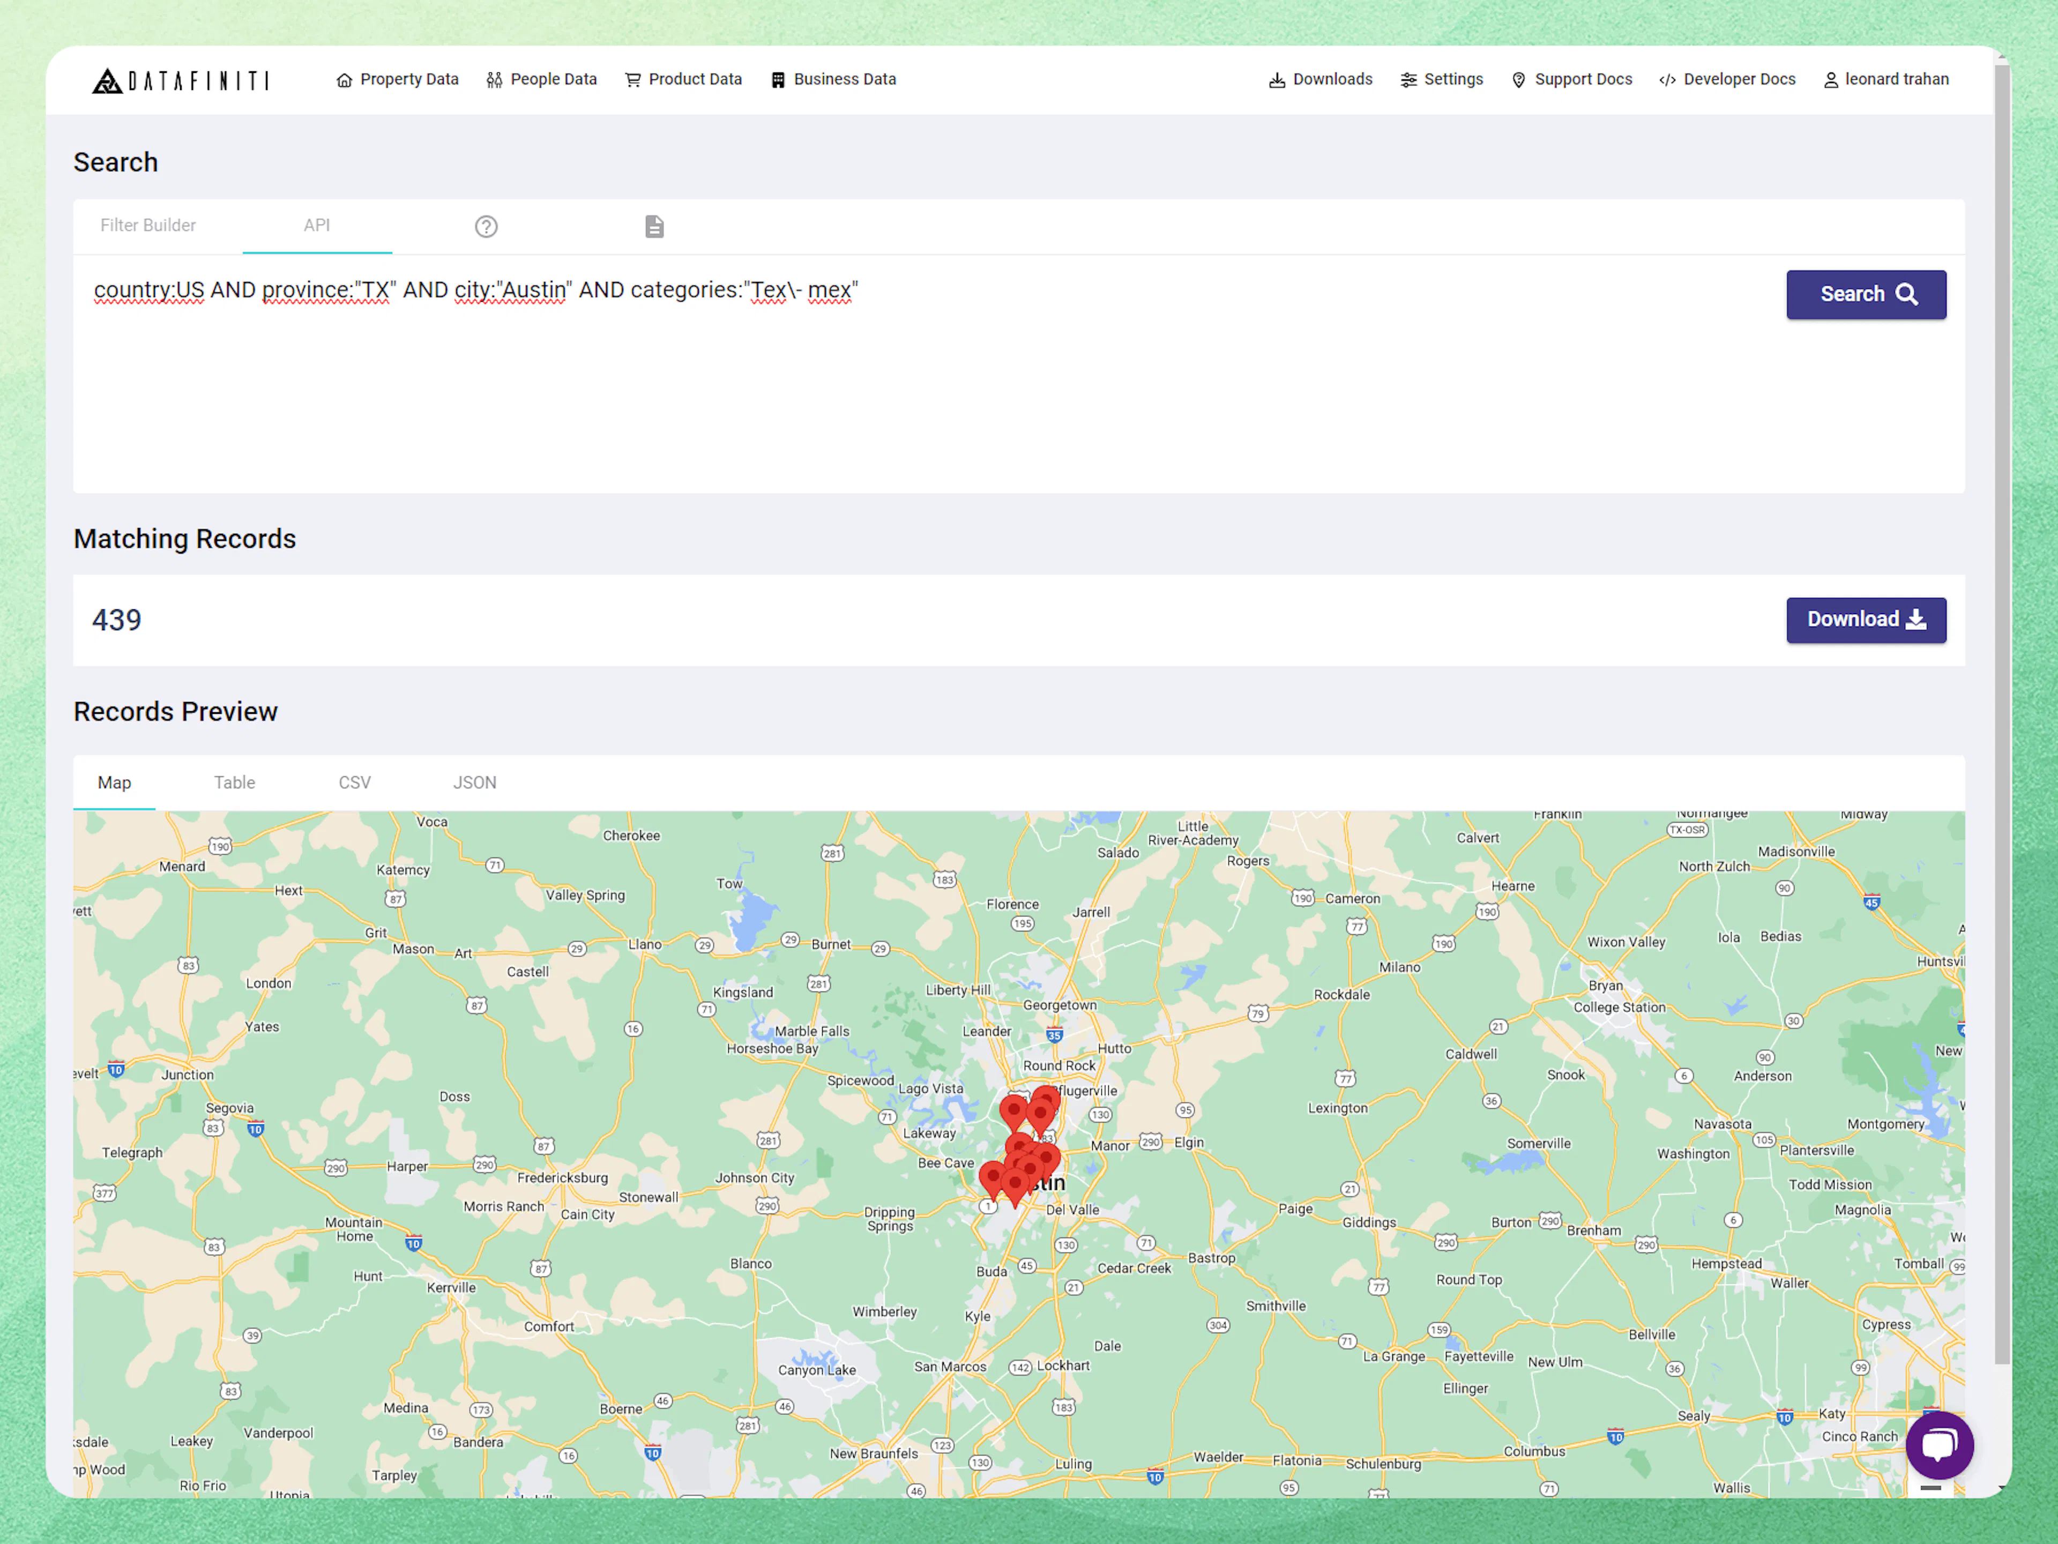The height and width of the screenshot is (1544, 2058).
Task: Open the Downloads page
Action: coord(1319,79)
